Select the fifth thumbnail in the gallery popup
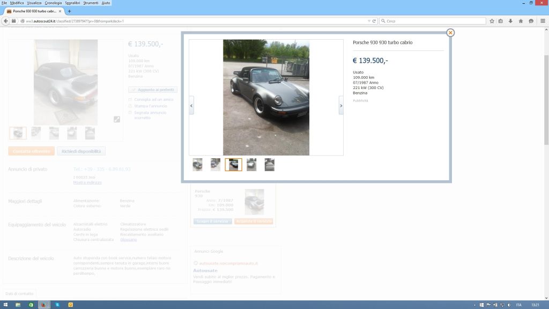This screenshot has width=549, height=309. 270,165
